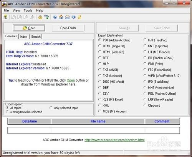
Task: Click the yellow hand options toolbar icon
Action: 40,17
